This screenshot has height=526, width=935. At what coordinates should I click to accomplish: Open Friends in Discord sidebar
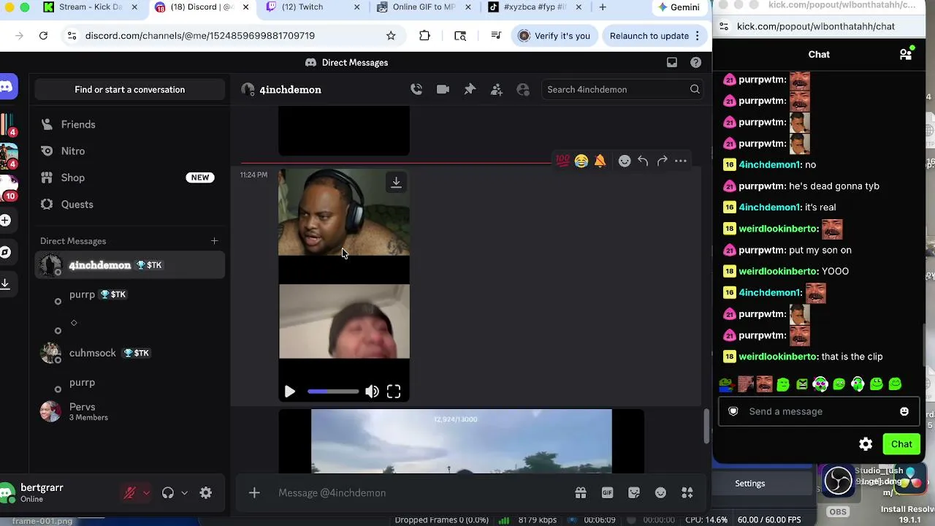129,124
